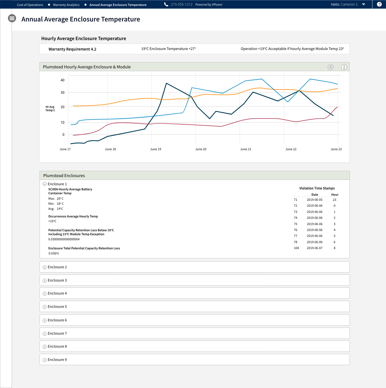Click the Hour column header
Screen dimensions: 386x388
point(335,195)
